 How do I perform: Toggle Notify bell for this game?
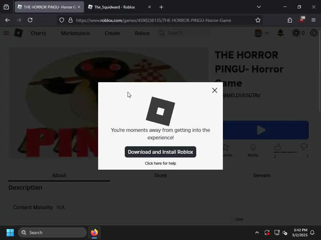tap(253, 150)
